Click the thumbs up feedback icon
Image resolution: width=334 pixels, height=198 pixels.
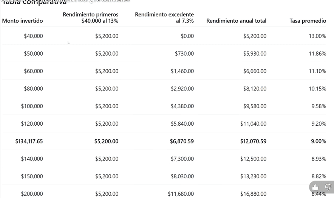[x=315, y=187]
